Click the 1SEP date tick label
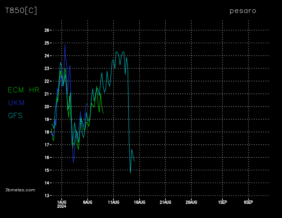282x218 pixels. click(222, 202)
